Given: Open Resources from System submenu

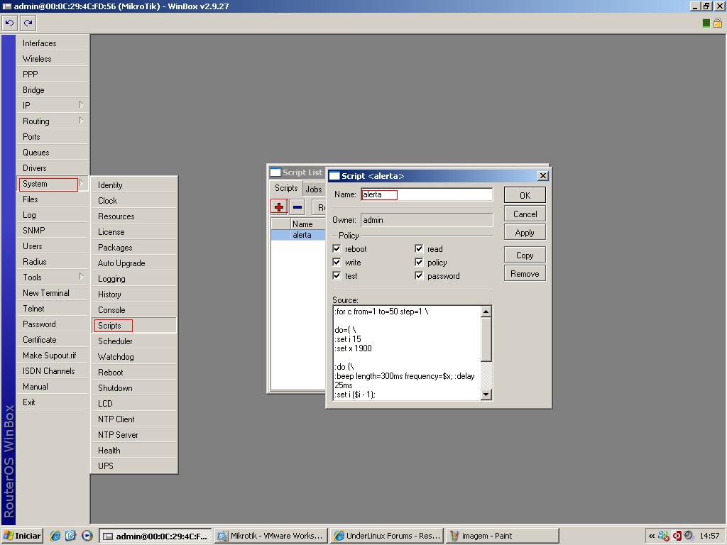Looking at the screenshot, I should point(134,216).
